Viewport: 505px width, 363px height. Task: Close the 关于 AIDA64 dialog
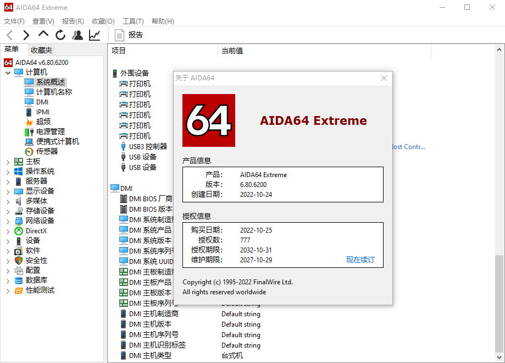click(x=384, y=78)
